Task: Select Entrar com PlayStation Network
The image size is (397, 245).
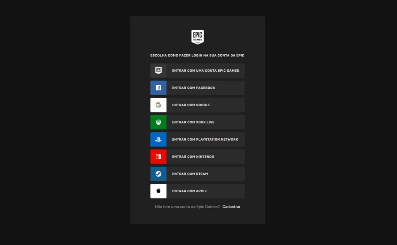Action: click(x=197, y=140)
